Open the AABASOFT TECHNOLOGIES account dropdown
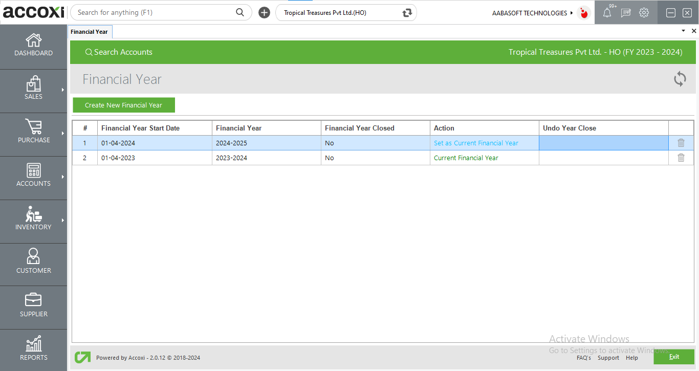This screenshot has height=371, width=699. (532, 13)
